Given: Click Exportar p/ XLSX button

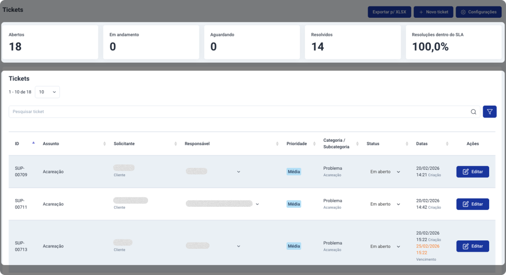Looking at the screenshot, I should click(x=389, y=12).
